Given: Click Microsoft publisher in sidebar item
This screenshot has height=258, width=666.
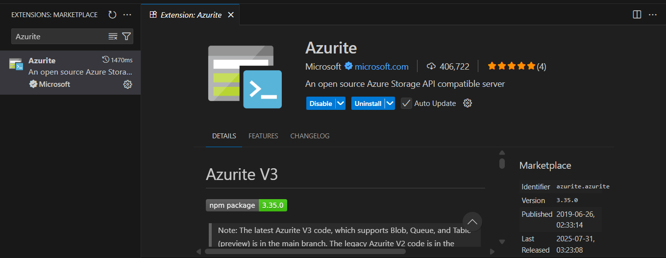Looking at the screenshot, I should coord(50,84).
